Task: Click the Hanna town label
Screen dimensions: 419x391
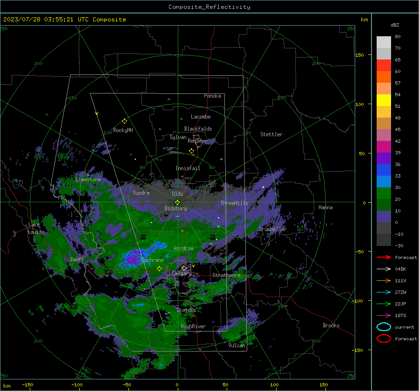Action: click(x=325, y=207)
